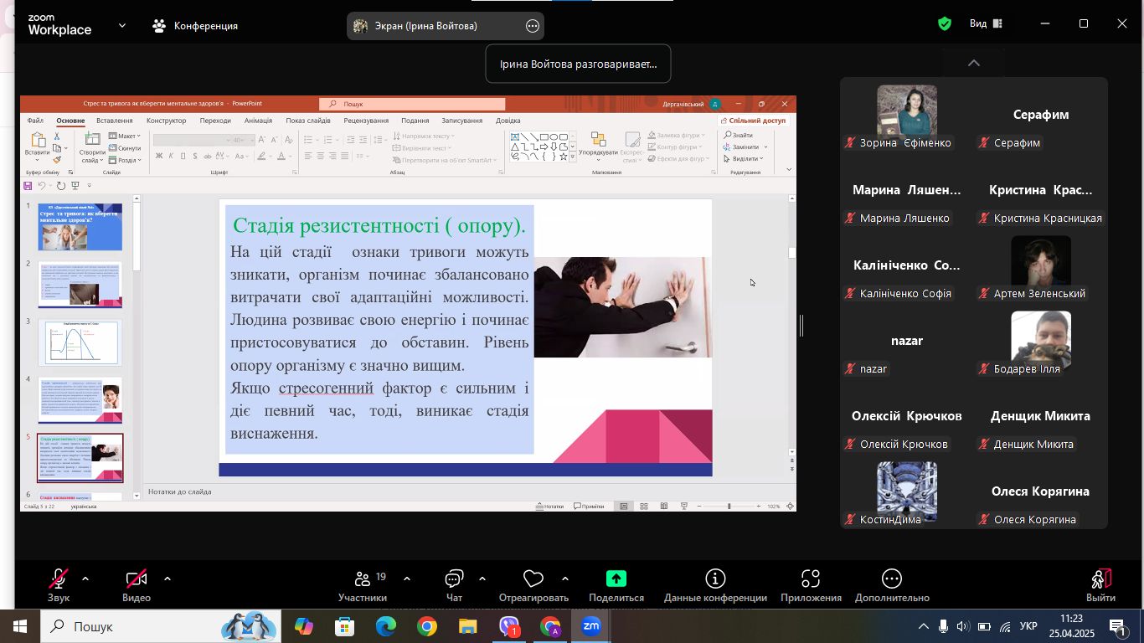1144x643 pixels.
Task: Open Conference info (Данные конференции) icon
Action: (x=715, y=579)
